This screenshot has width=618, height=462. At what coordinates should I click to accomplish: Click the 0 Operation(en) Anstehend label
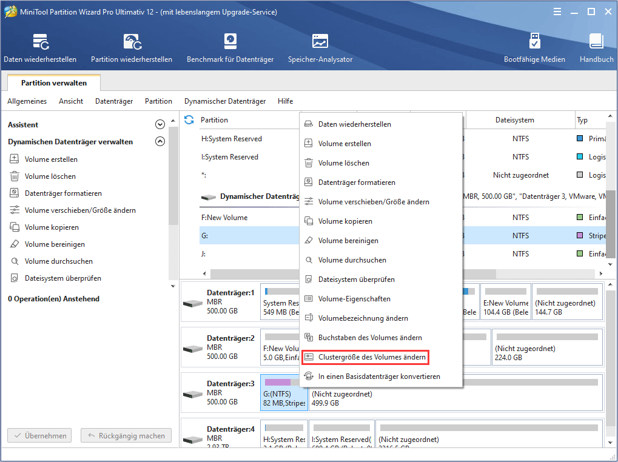(x=53, y=298)
